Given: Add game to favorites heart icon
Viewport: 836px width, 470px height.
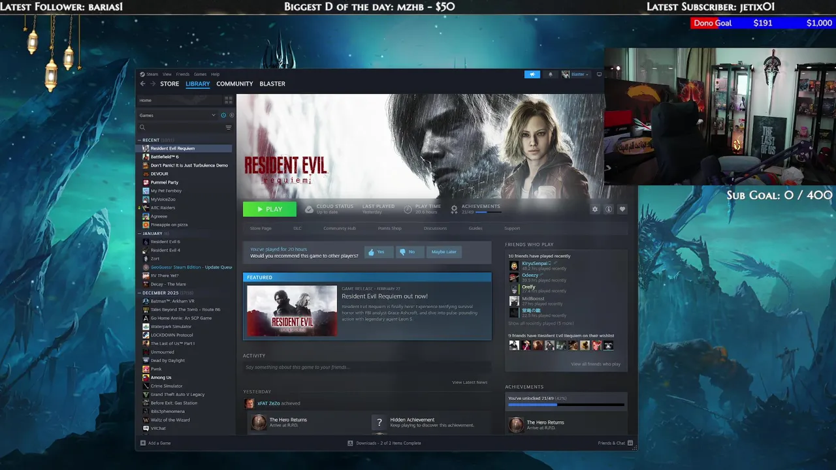Looking at the screenshot, I should point(622,209).
